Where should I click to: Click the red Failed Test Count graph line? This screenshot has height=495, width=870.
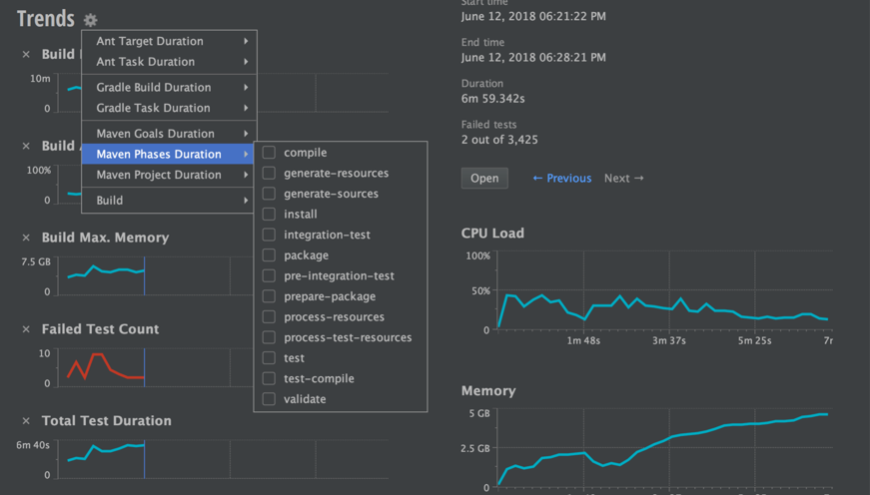(x=97, y=355)
